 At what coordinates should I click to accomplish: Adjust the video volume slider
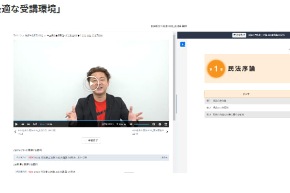tap(141, 124)
